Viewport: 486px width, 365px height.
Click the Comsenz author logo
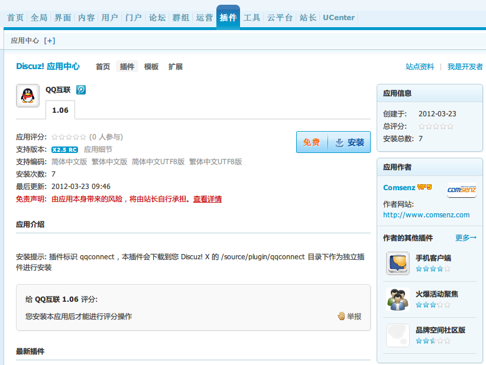(462, 190)
